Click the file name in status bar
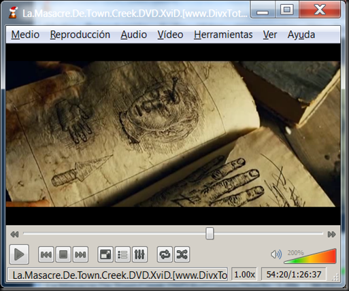This screenshot has height=291, width=349. pyautogui.click(x=118, y=275)
